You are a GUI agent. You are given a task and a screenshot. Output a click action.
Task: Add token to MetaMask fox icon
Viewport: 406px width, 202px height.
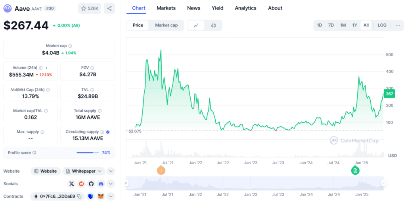click(100, 196)
